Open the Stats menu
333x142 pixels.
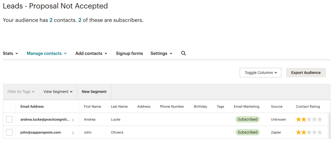click(x=10, y=53)
